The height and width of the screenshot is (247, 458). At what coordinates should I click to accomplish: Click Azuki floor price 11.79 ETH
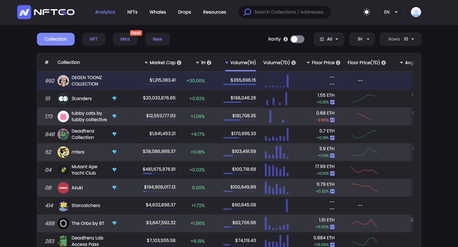tap(325, 184)
